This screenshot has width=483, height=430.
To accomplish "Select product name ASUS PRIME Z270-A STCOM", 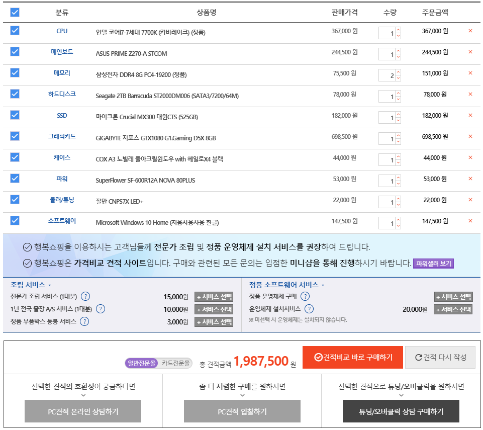I will [131, 54].
